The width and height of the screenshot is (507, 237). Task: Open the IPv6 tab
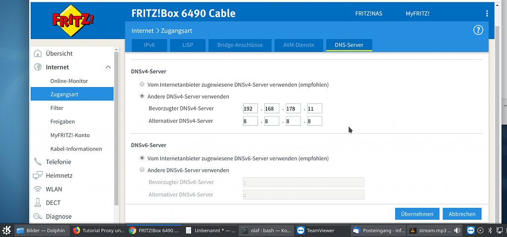[150, 45]
